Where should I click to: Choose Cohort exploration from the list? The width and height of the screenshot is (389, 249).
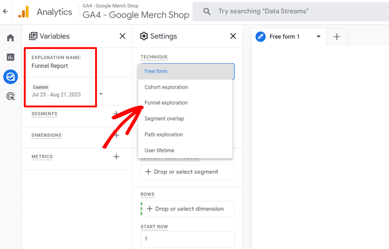166,87
